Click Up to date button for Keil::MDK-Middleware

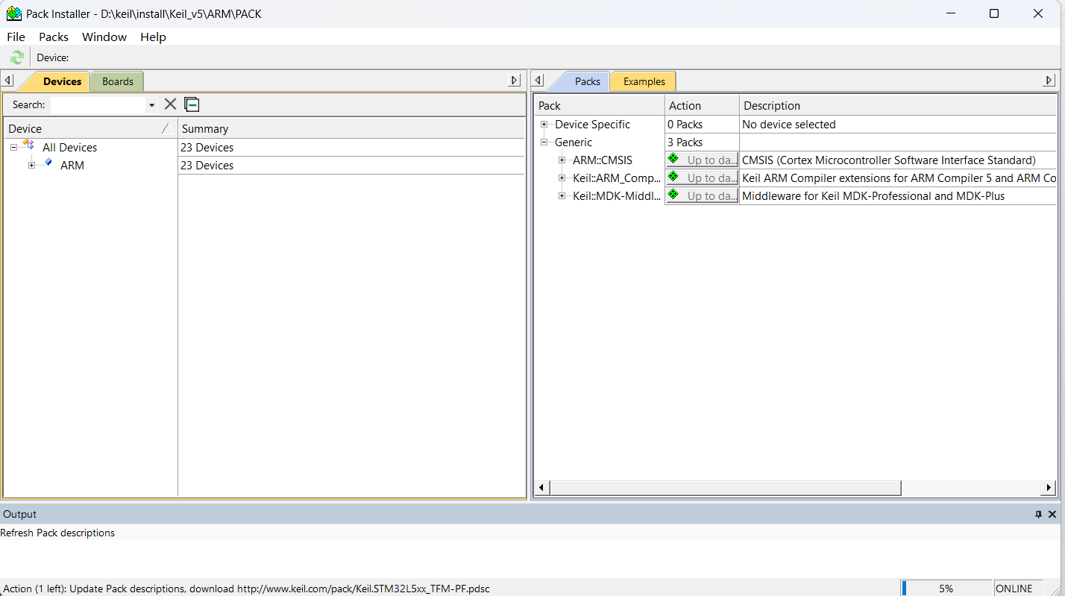[702, 195]
